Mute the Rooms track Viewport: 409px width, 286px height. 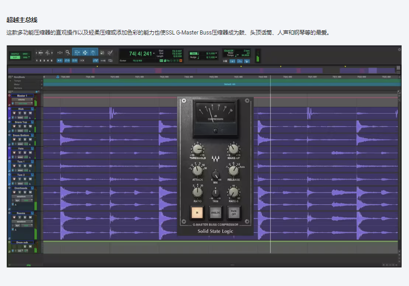(30, 217)
